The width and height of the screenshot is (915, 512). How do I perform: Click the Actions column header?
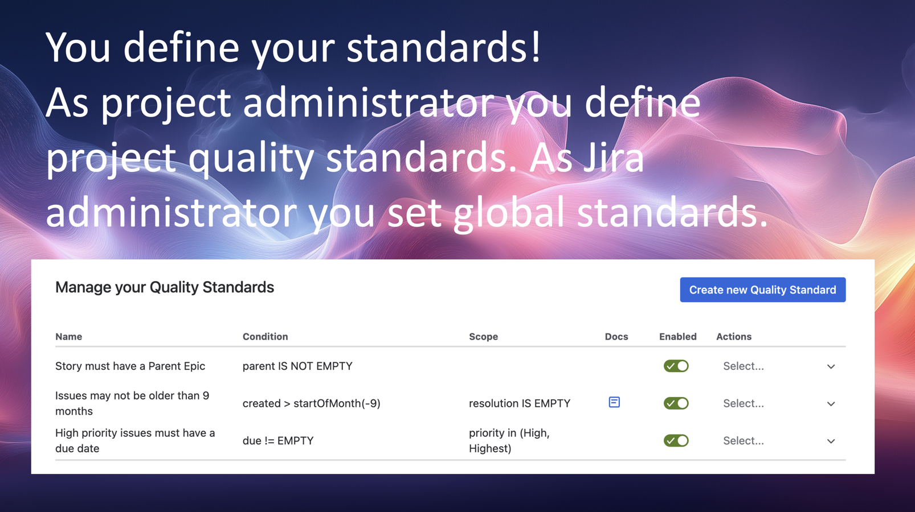point(734,336)
